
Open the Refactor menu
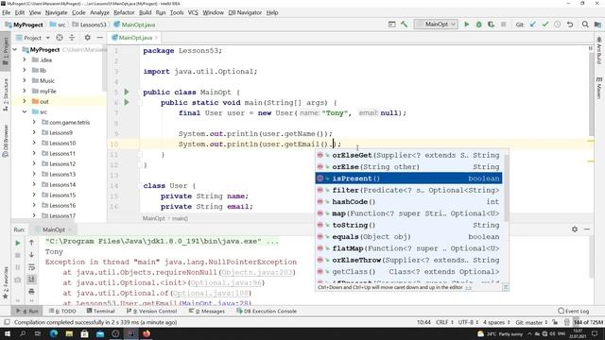[x=124, y=12]
